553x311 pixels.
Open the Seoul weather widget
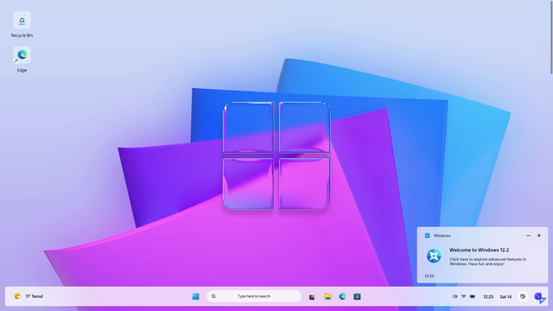(29, 296)
